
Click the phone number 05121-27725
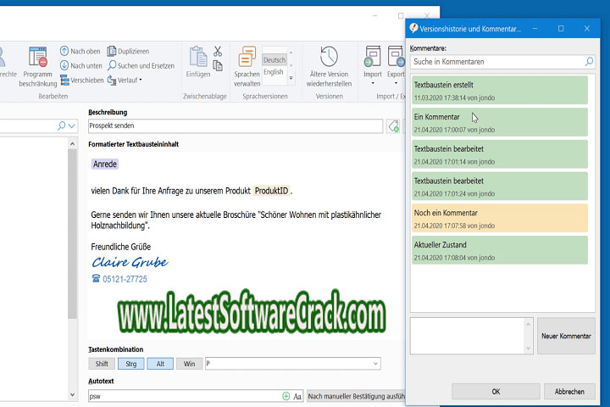pyautogui.click(x=125, y=279)
